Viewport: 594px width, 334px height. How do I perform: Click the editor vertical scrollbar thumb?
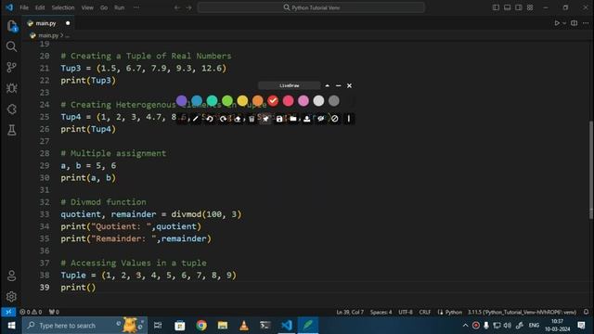click(x=590, y=170)
